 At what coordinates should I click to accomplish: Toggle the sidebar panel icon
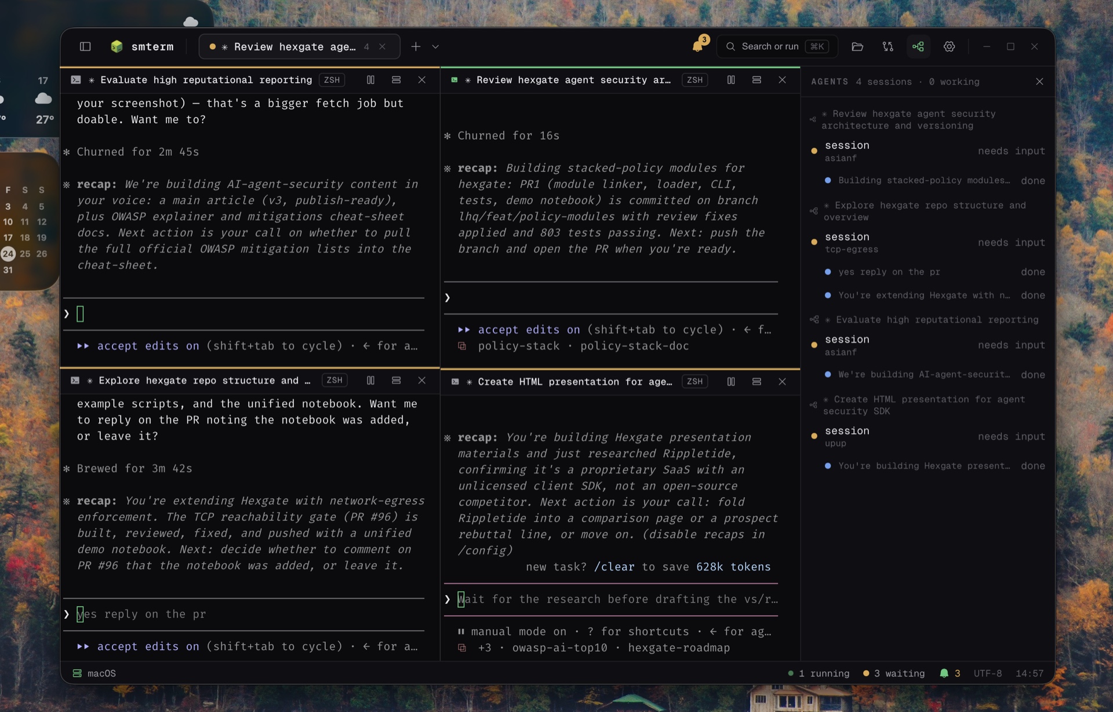tap(85, 46)
